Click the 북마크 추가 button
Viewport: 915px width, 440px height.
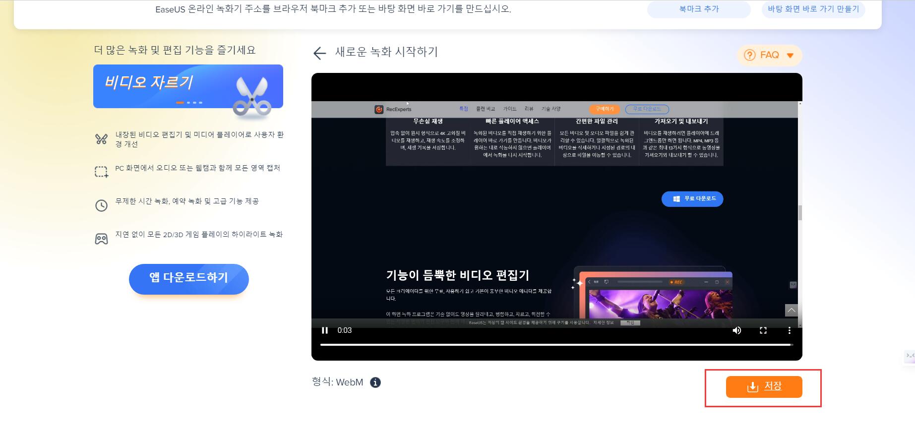click(x=699, y=9)
